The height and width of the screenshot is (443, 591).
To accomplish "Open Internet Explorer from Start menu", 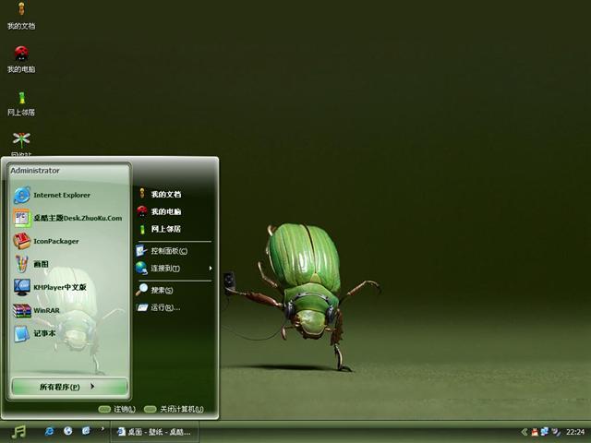I will 61,195.
